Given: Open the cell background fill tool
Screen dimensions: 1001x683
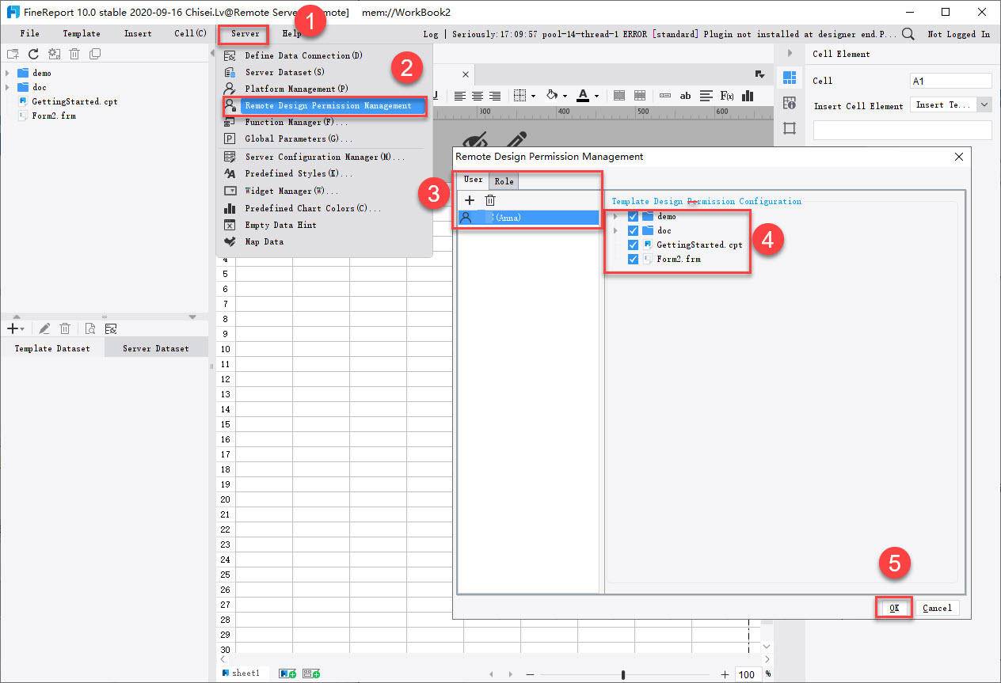Looking at the screenshot, I should point(554,96).
